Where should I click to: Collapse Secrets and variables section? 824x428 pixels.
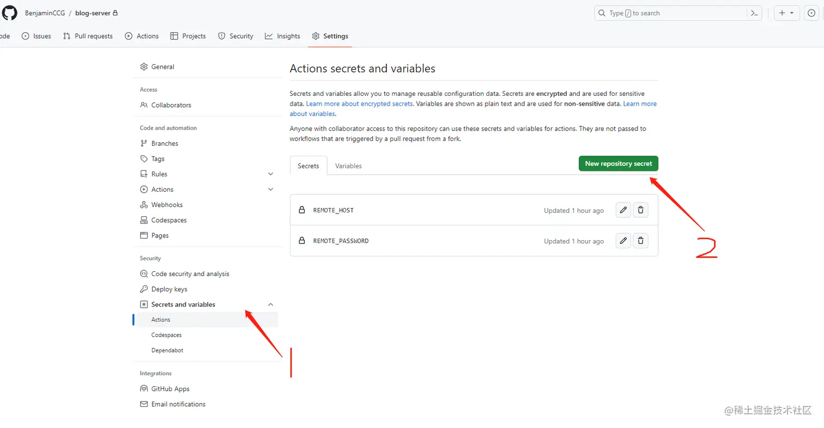(x=271, y=304)
